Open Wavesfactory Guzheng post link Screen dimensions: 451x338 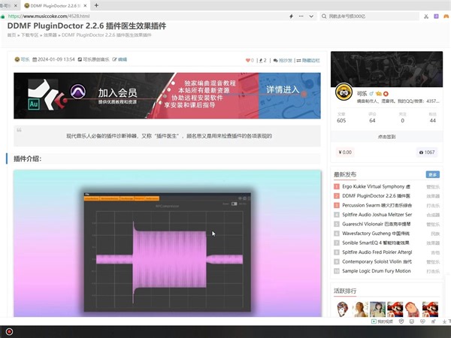(x=376, y=234)
